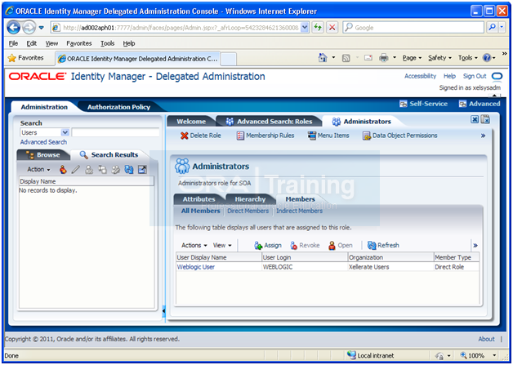
Task: Click the Detach table icon in left panel toolbar
Action: [142, 169]
